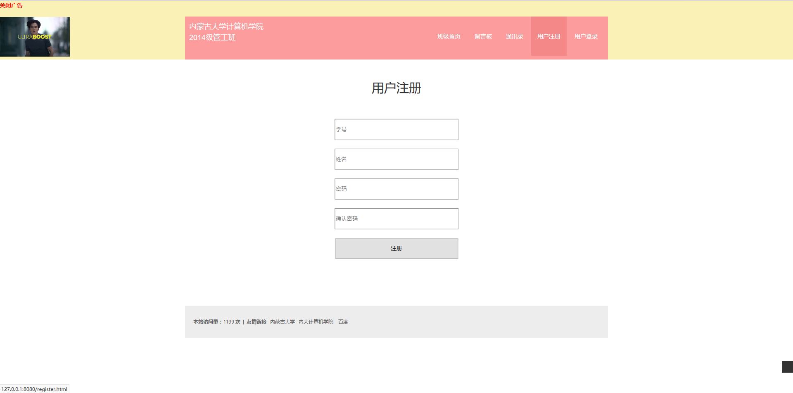This screenshot has width=793, height=393.
Task: Open the 内大计算机学院 footer link
Action: click(316, 322)
